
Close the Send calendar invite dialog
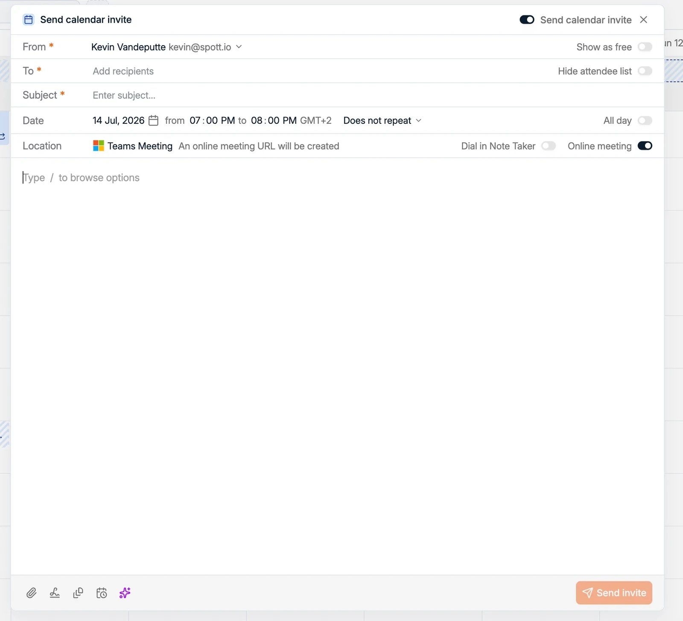click(644, 20)
